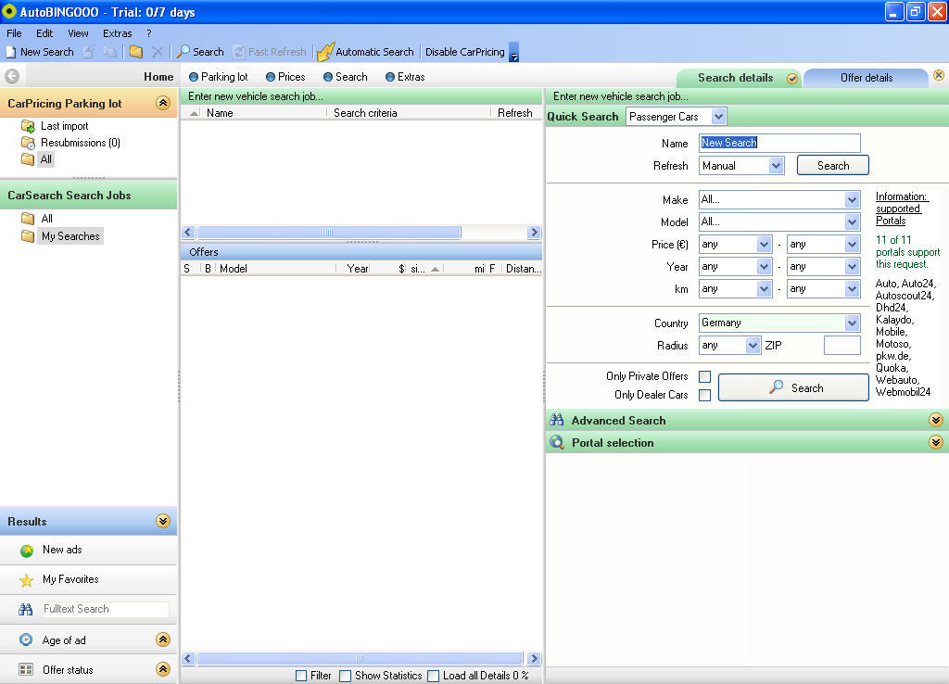Enable the Filter checkbox below the offers list
The width and height of the screenshot is (949, 684).
click(300, 676)
